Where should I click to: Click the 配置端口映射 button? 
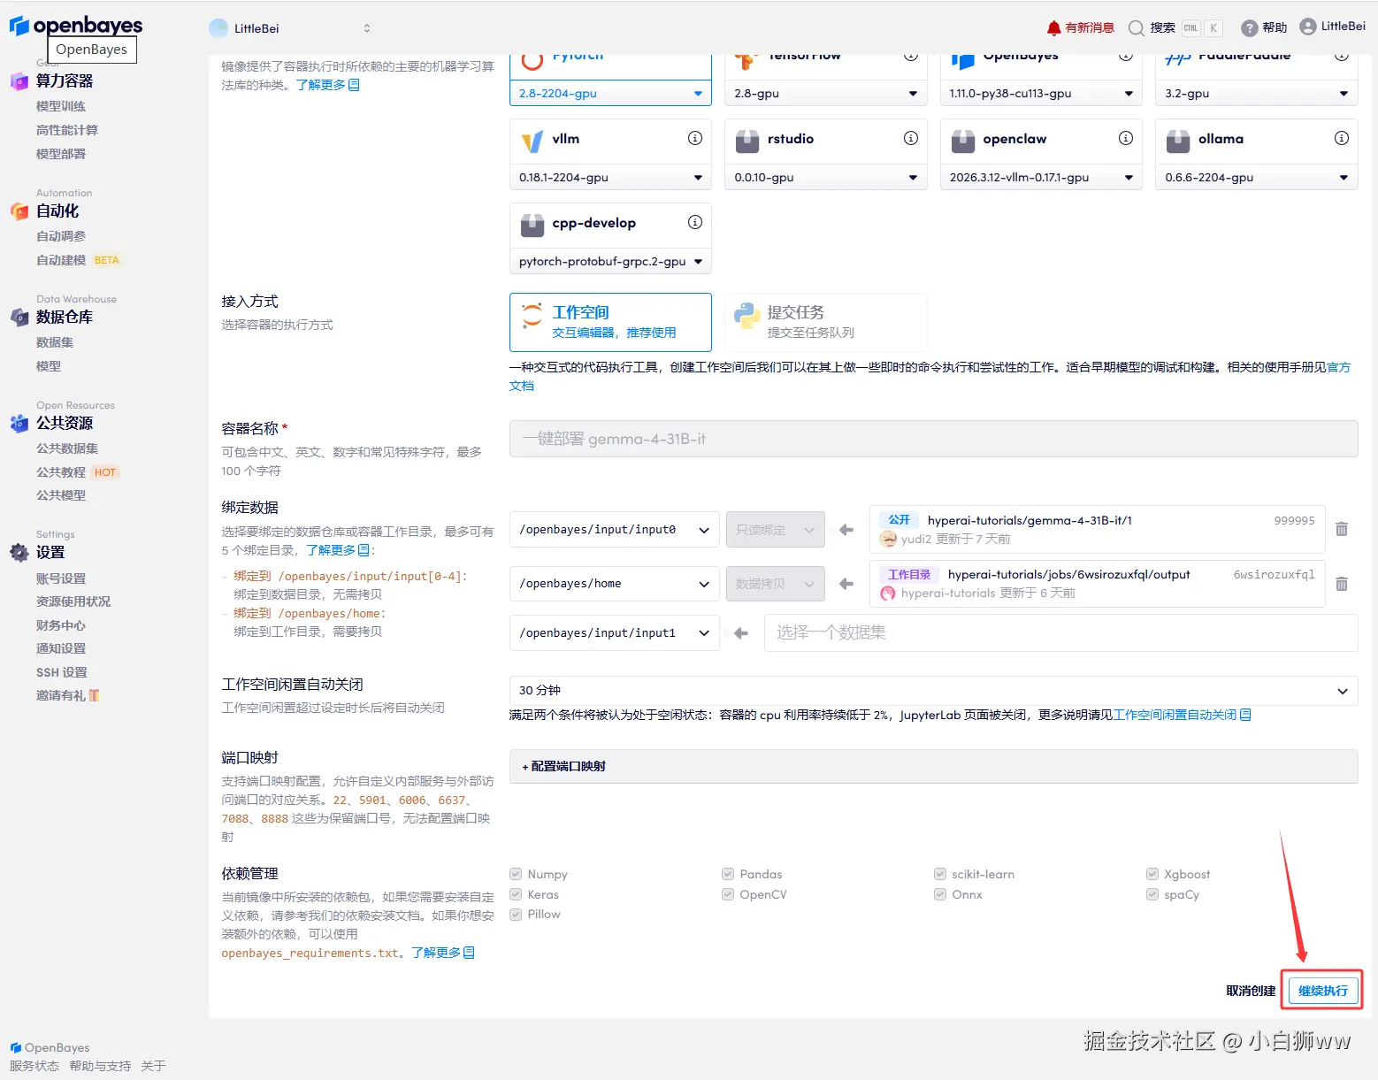pos(933,766)
